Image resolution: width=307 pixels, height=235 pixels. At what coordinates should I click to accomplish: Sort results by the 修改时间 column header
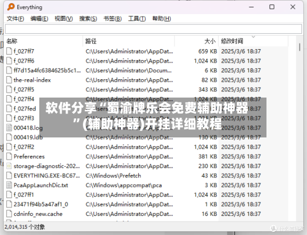pos(254,41)
